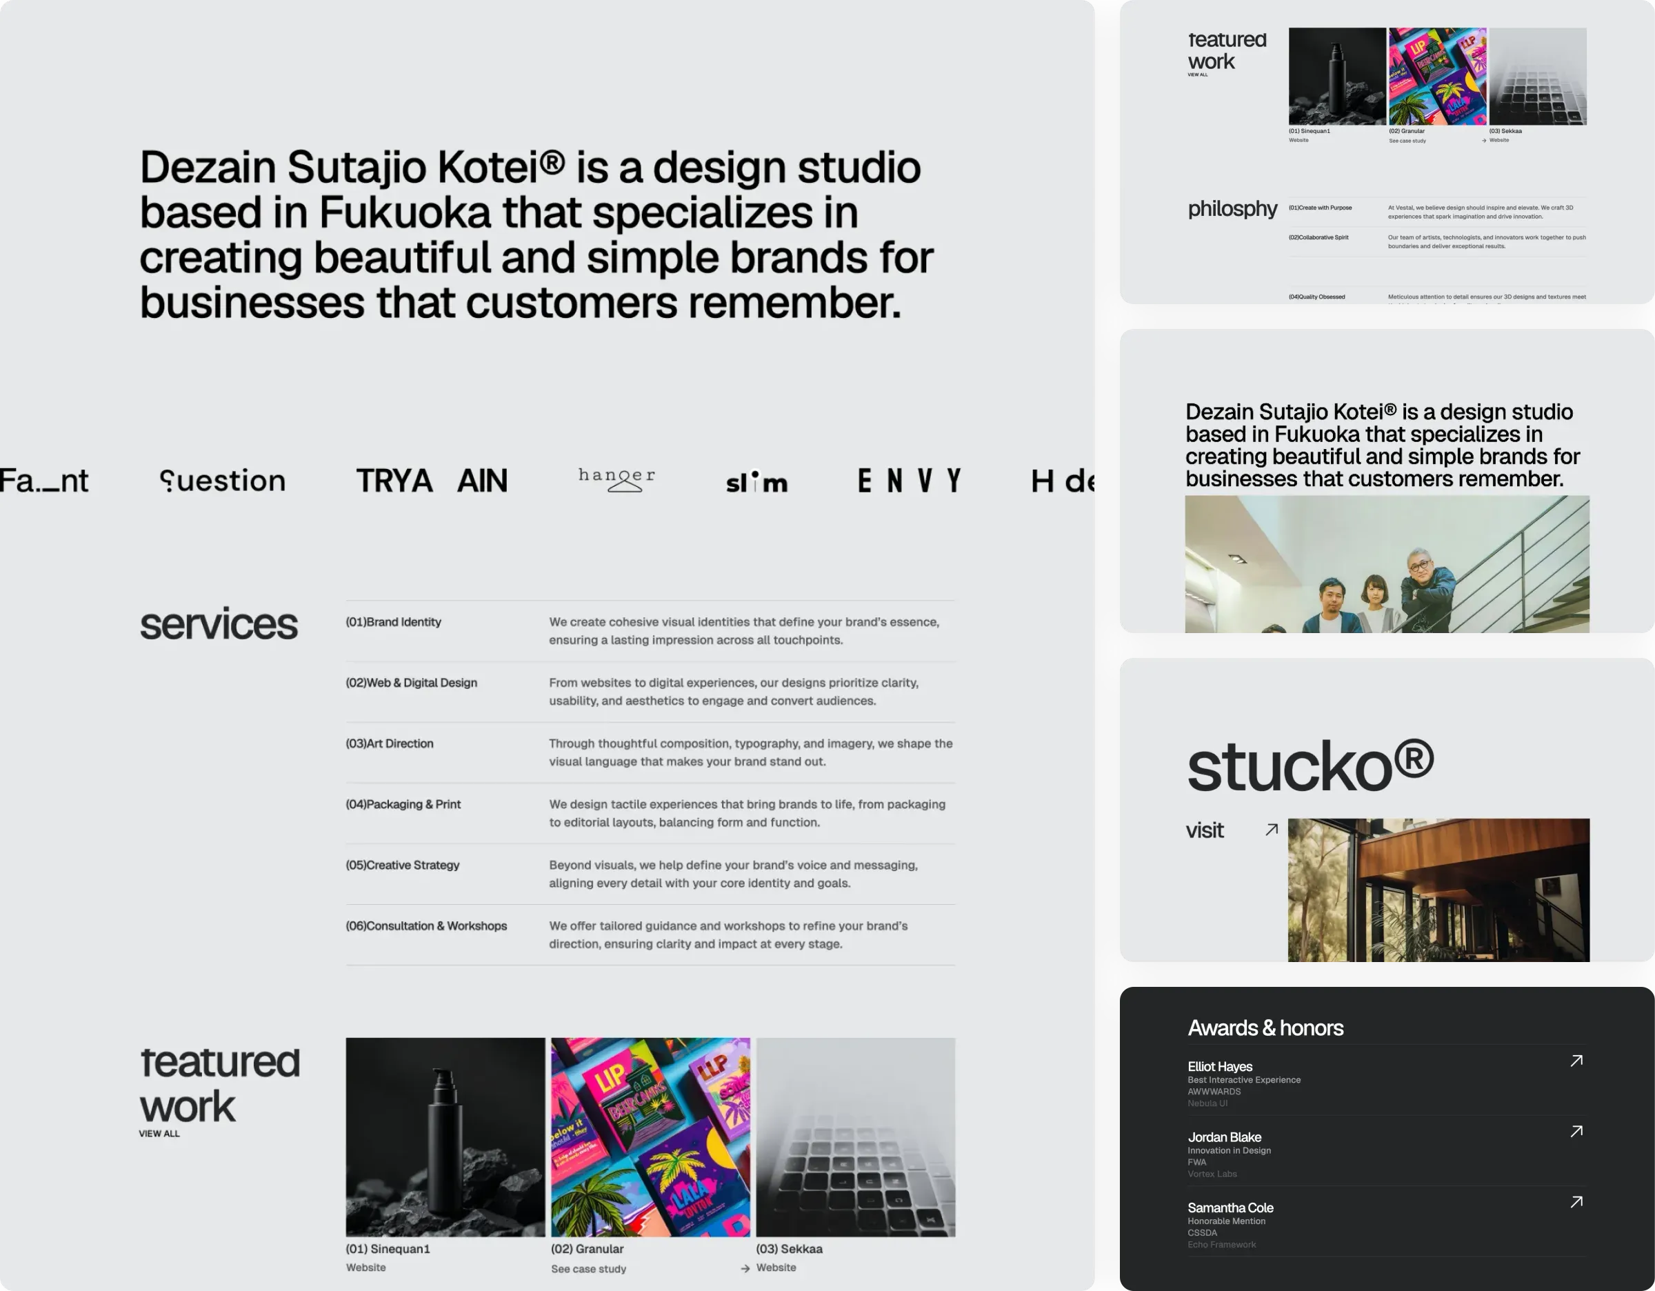Open Granular colorful posters thumbnail
The height and width of the screenshot is (1291, 1655).
(650, 1137)
